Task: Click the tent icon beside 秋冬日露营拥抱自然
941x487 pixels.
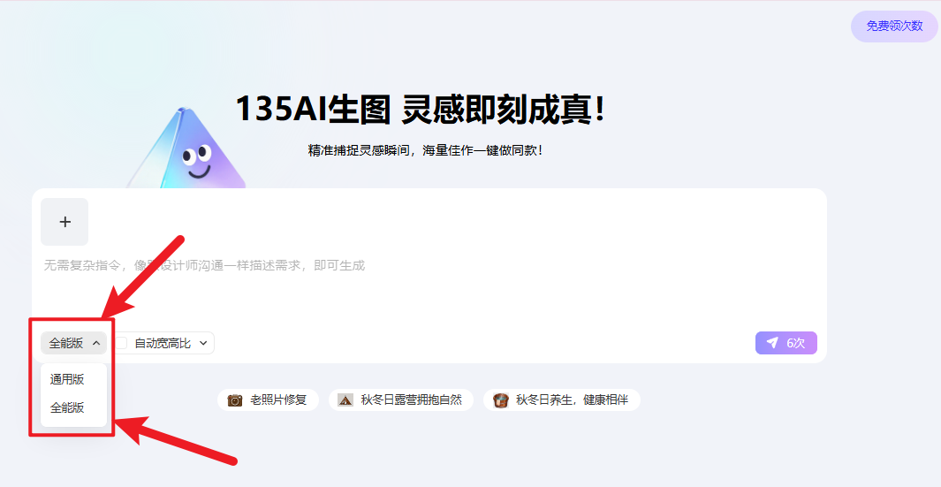Action: click(x=345, y=399)
